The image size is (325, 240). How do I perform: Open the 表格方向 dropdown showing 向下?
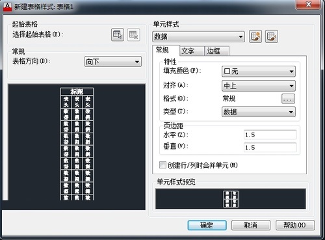tap(113, 62)
